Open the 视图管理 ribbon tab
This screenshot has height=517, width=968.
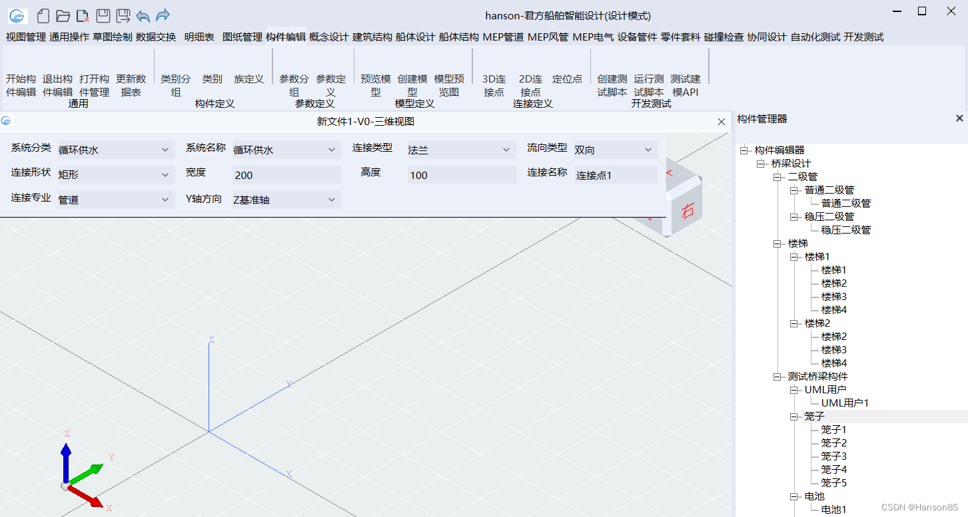[x=26, y=37]
